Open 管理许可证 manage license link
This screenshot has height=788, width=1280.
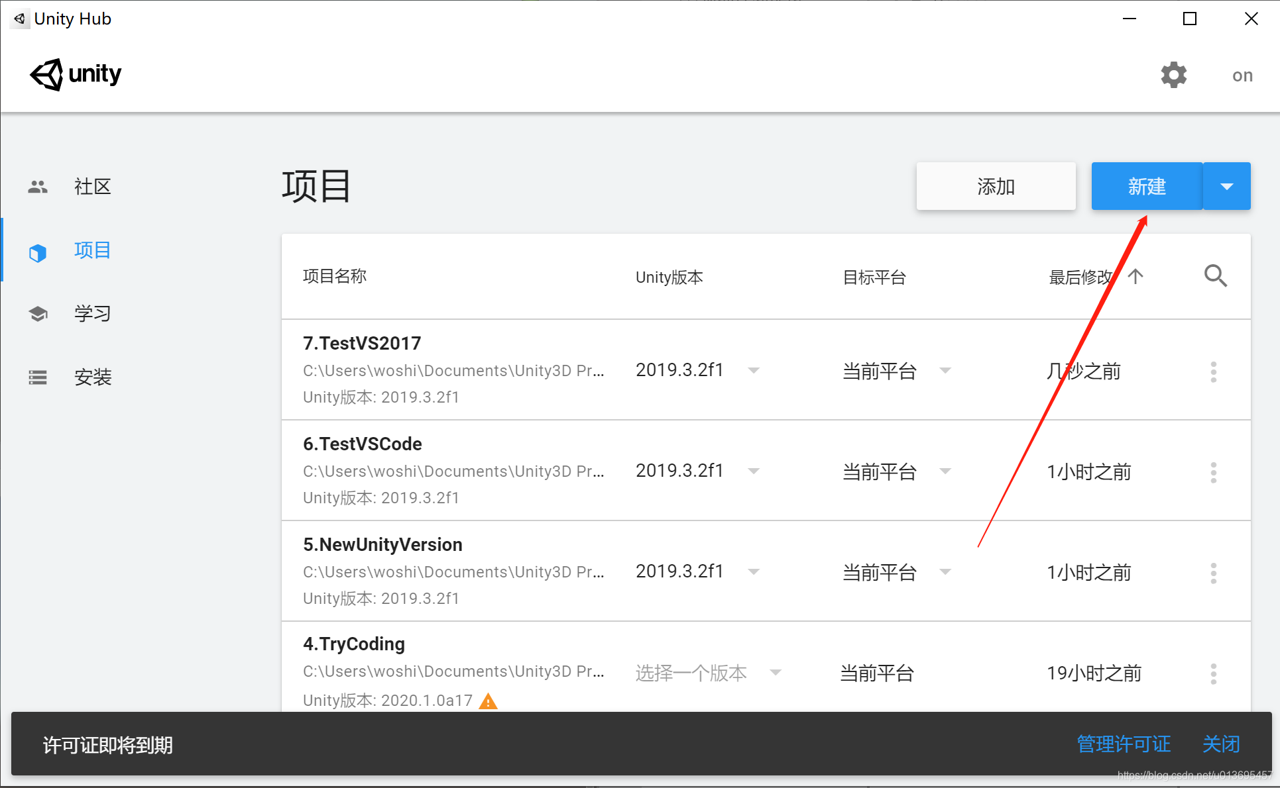tap(1124, 744)
